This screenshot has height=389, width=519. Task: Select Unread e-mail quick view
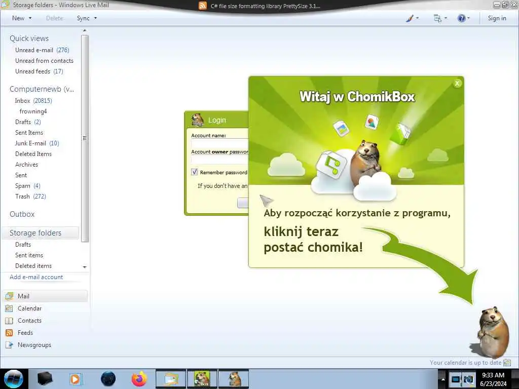tap(42, 50)
